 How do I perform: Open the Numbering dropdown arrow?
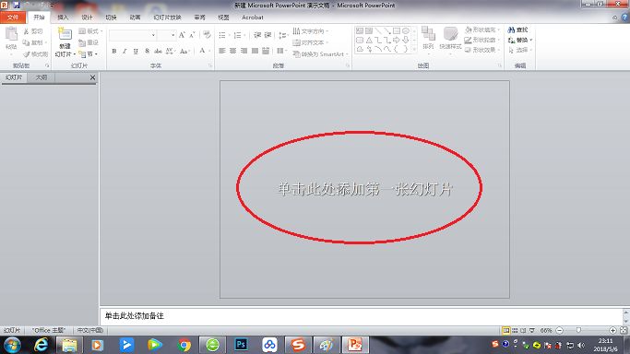pos(244,35)
